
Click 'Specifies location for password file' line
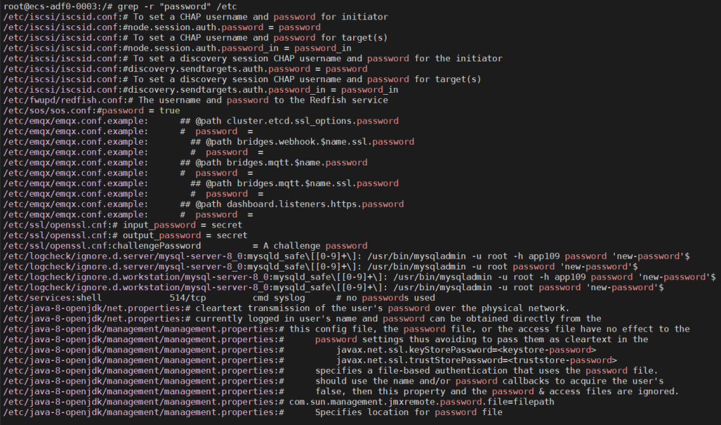click(253, 412)
